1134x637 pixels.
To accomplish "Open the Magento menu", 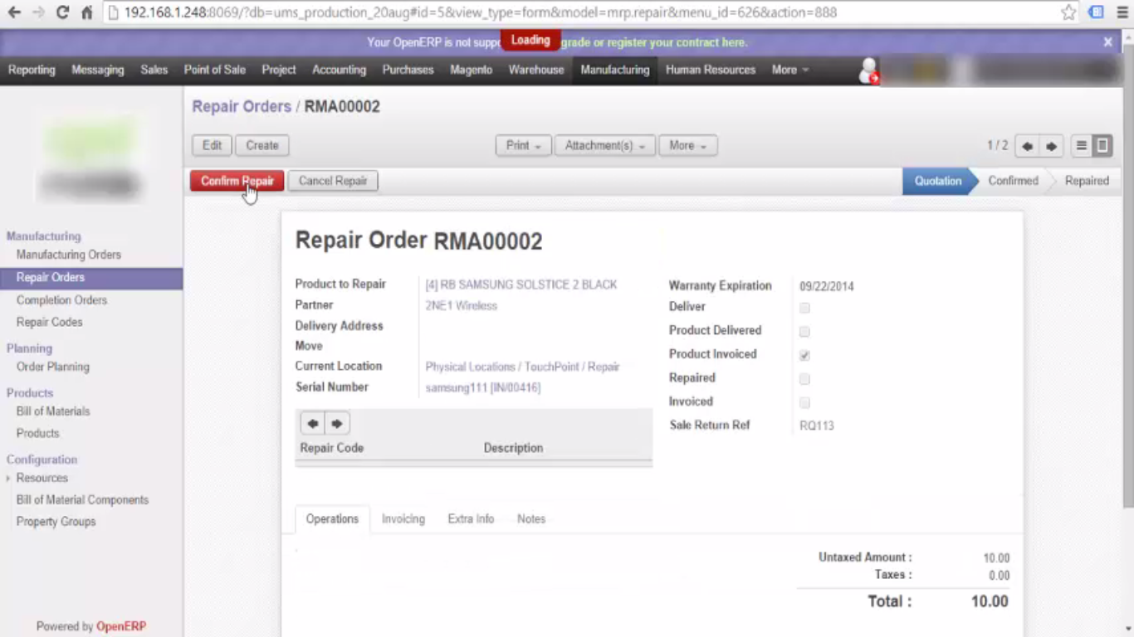I will click(472, 70).
